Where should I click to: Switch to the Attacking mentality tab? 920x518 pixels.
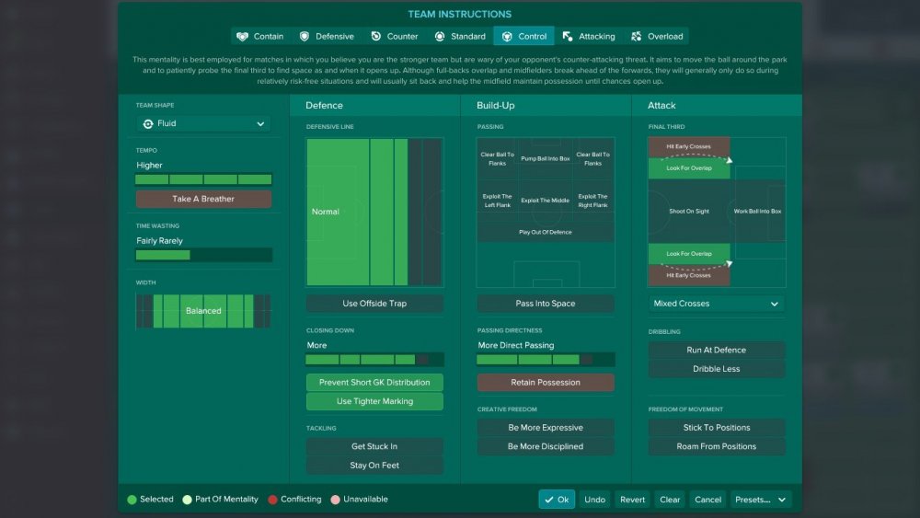[x=589, y=37]
